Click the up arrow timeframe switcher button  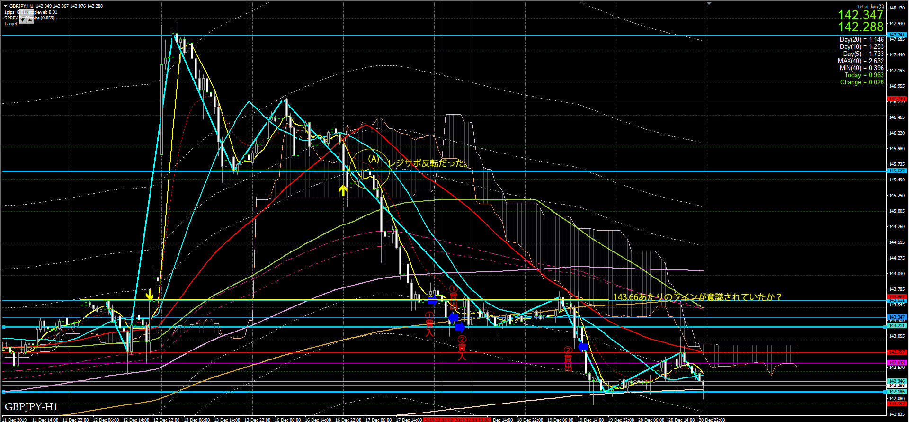pyautogui.click(x=30, y=20)
